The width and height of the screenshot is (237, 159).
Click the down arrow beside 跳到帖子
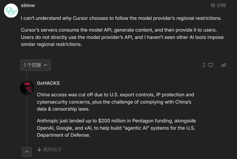(39, 149)
